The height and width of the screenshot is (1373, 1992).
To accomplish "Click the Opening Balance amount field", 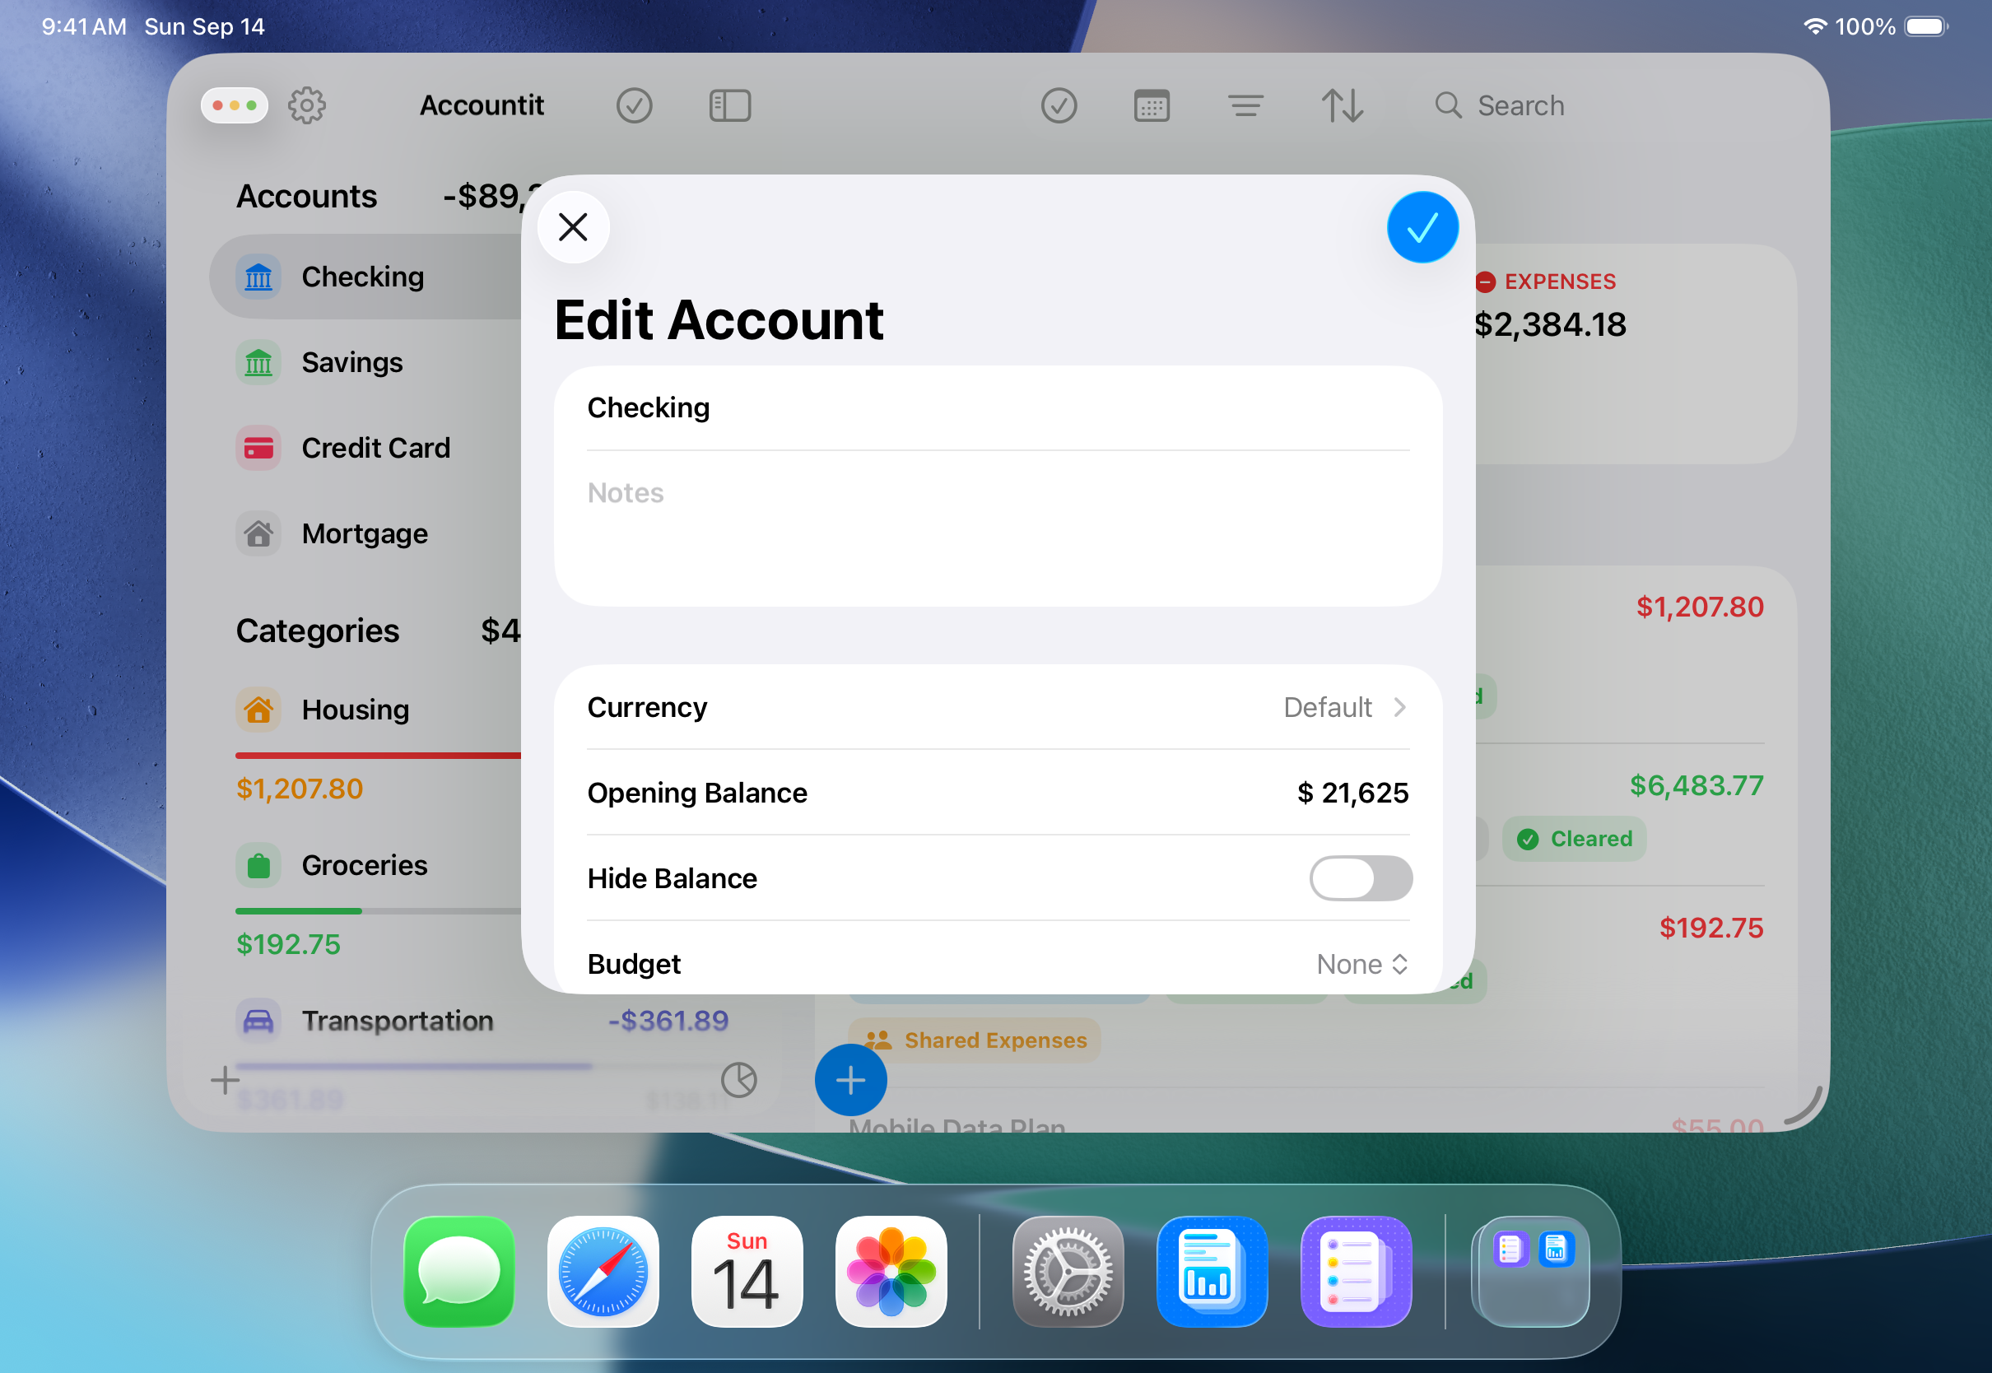I will pyautogui.click(x=1352, y=793).
